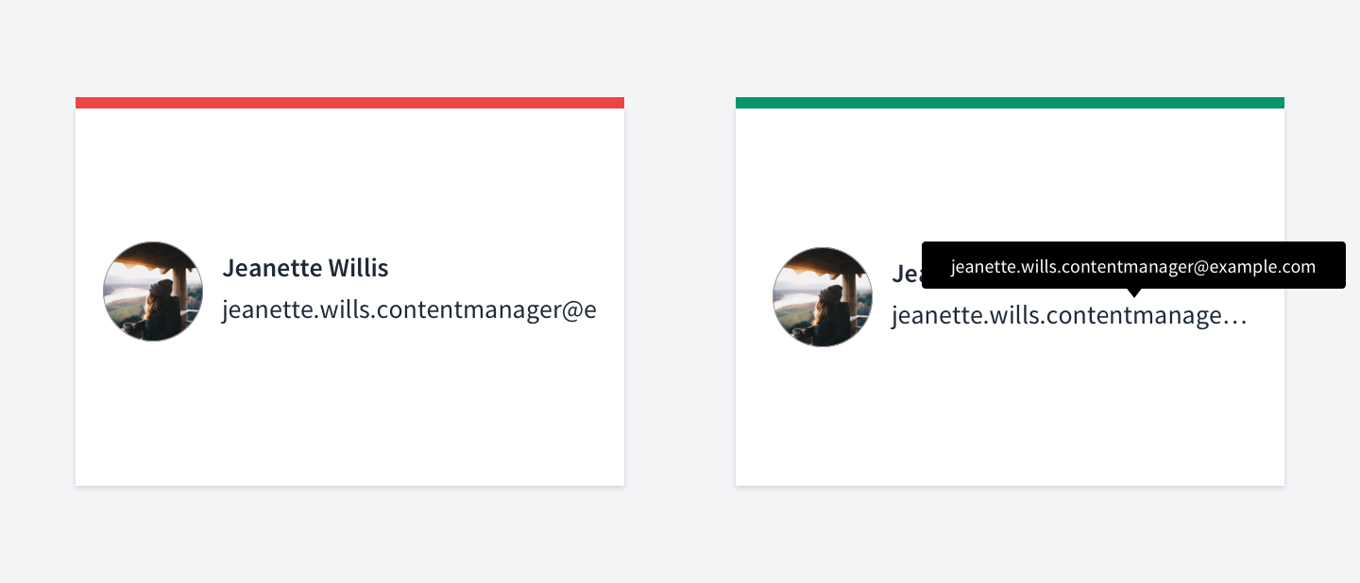Select the Jeanette Willis name heading
Screen dimensions: 1360x583
pyautogui.click(x=305, y=268)
